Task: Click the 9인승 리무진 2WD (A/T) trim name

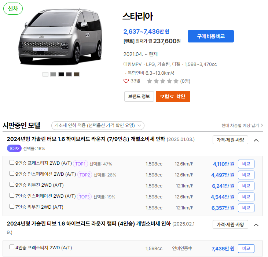Action: coord(40,185)
